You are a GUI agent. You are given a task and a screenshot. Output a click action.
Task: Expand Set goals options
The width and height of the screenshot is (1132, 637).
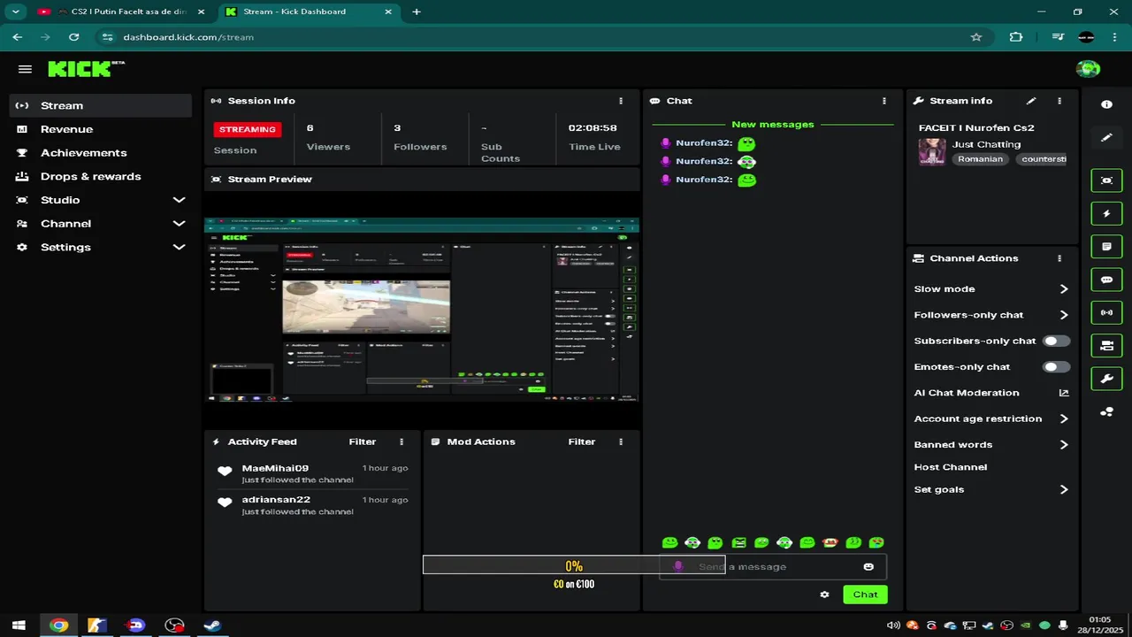(x=991, y=489)
